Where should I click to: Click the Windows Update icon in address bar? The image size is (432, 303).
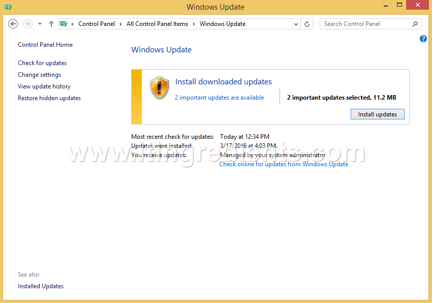click(x=64, y=23)
